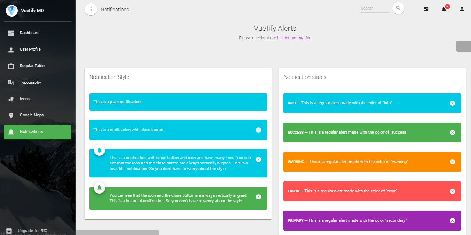Focus the Search input field

tap(375, 8)
